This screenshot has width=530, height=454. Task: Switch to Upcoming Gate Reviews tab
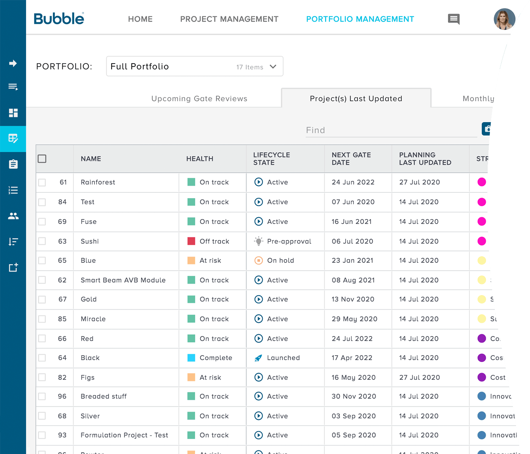(199, 99)
